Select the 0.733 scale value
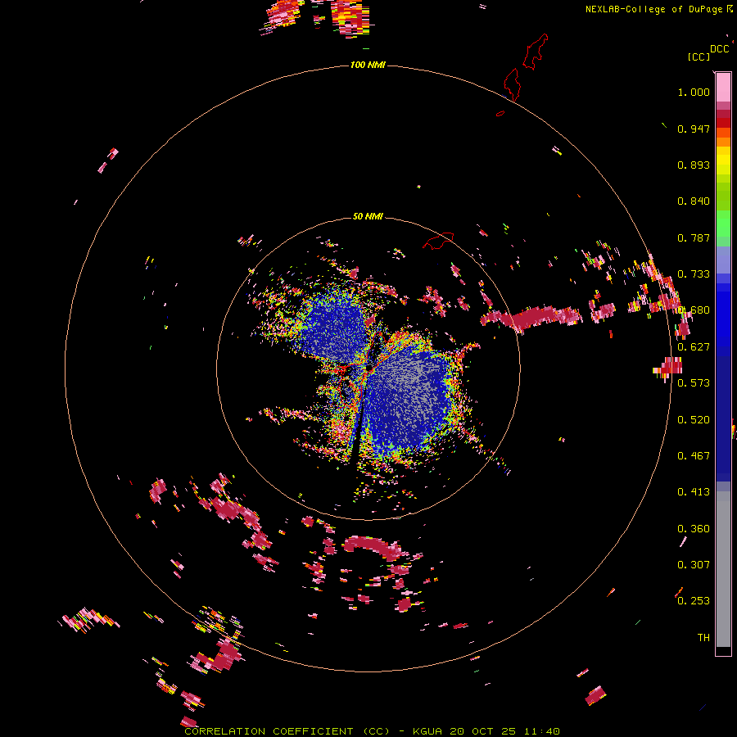 tap(694, 274)
